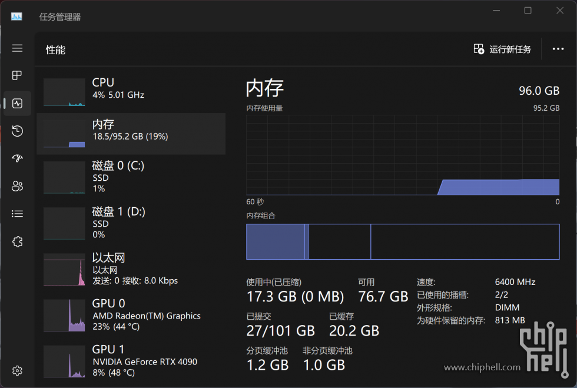Select 磁盘 1 (D:) entry
577x388 pixels.
tap(131, 223)
